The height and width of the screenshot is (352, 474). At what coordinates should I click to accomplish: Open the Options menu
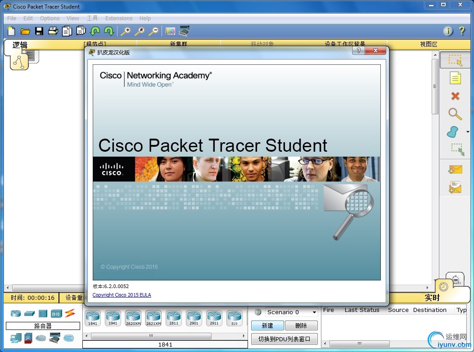pyautogui.click(x=50, y=18)
